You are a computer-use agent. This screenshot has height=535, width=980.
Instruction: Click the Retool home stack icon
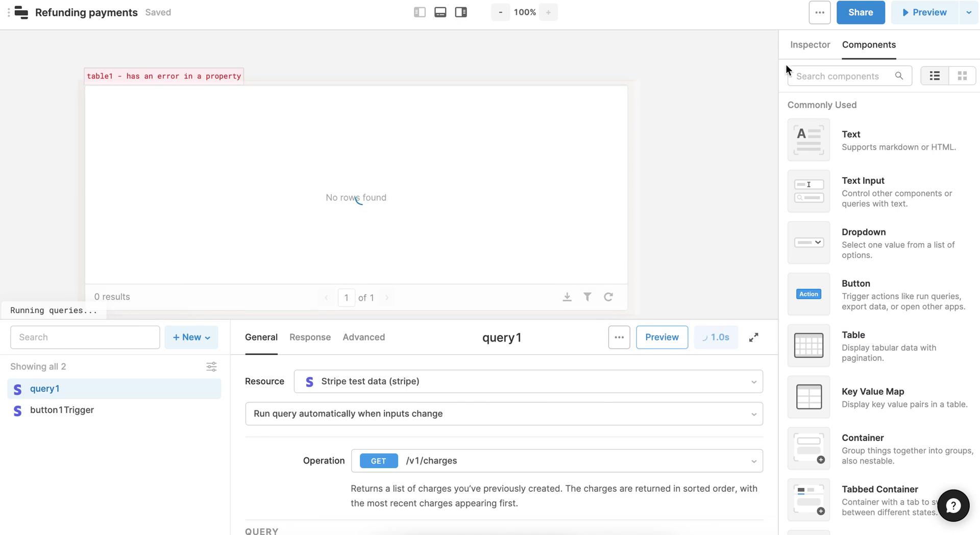[x=21, y=12]
